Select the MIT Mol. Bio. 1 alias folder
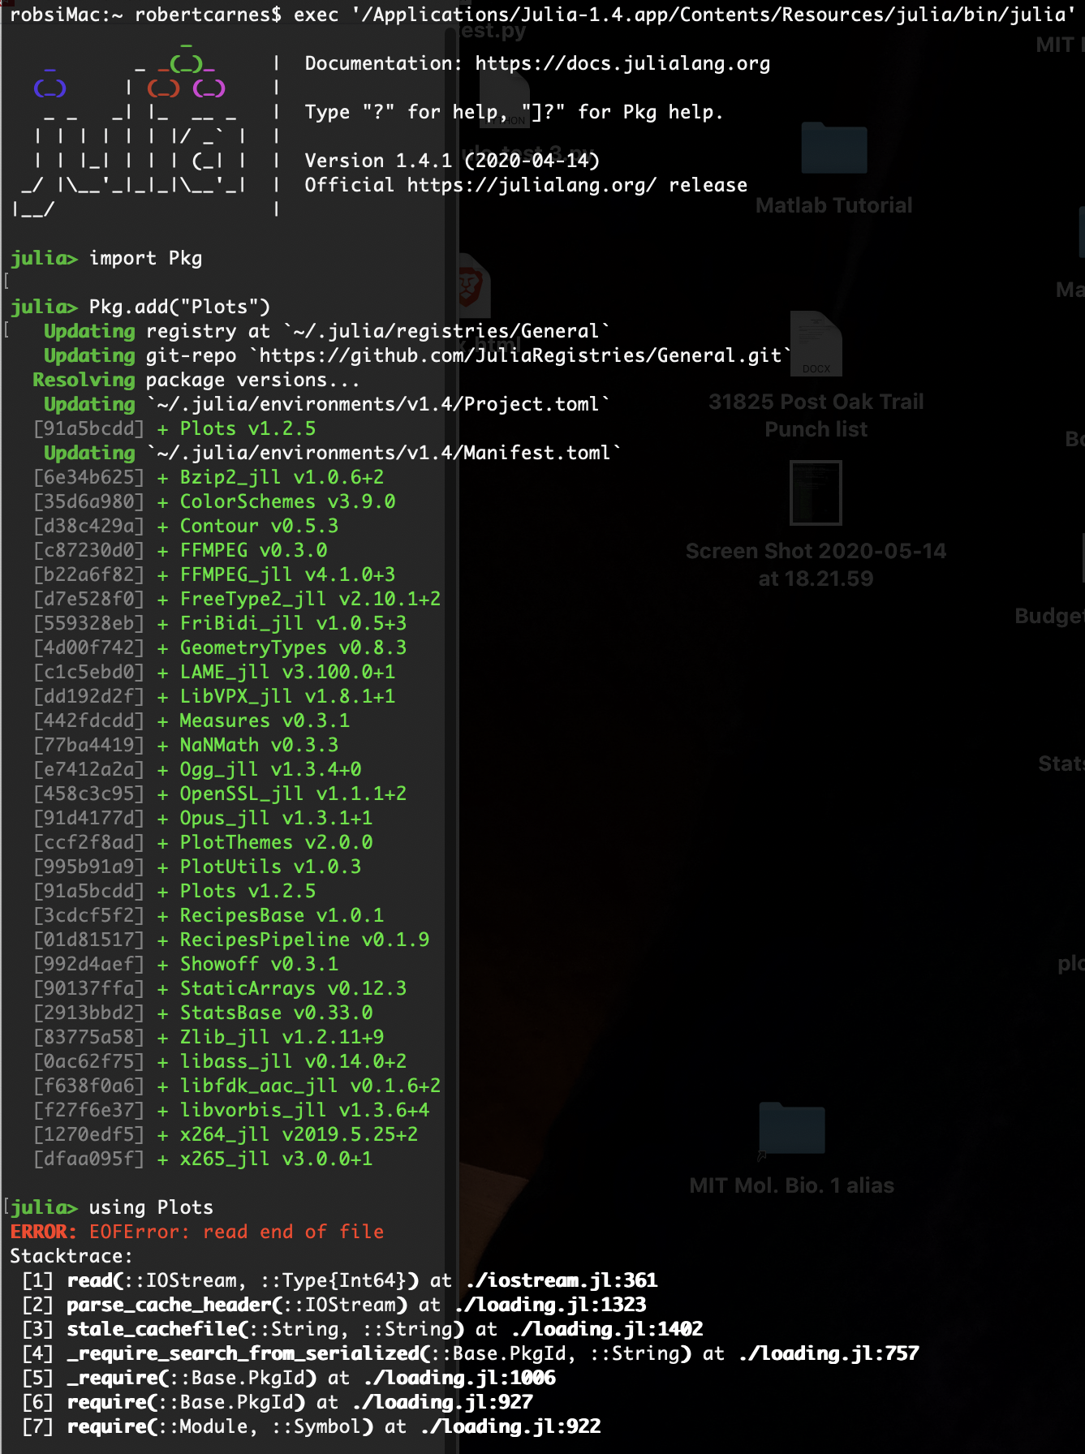1085x1454 pixels. pos(791,1129)
